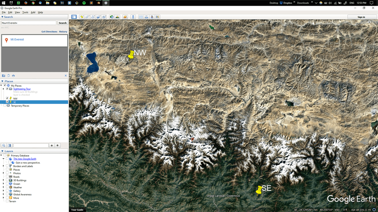Uncheck the My Places checkbox
This screenshot has height=212, width=378.
click(x=5, y=85)
